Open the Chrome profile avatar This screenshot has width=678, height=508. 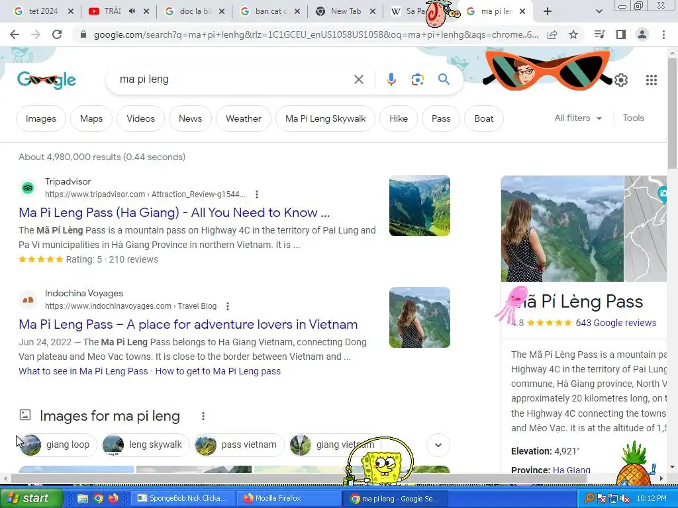pos(642,34)
